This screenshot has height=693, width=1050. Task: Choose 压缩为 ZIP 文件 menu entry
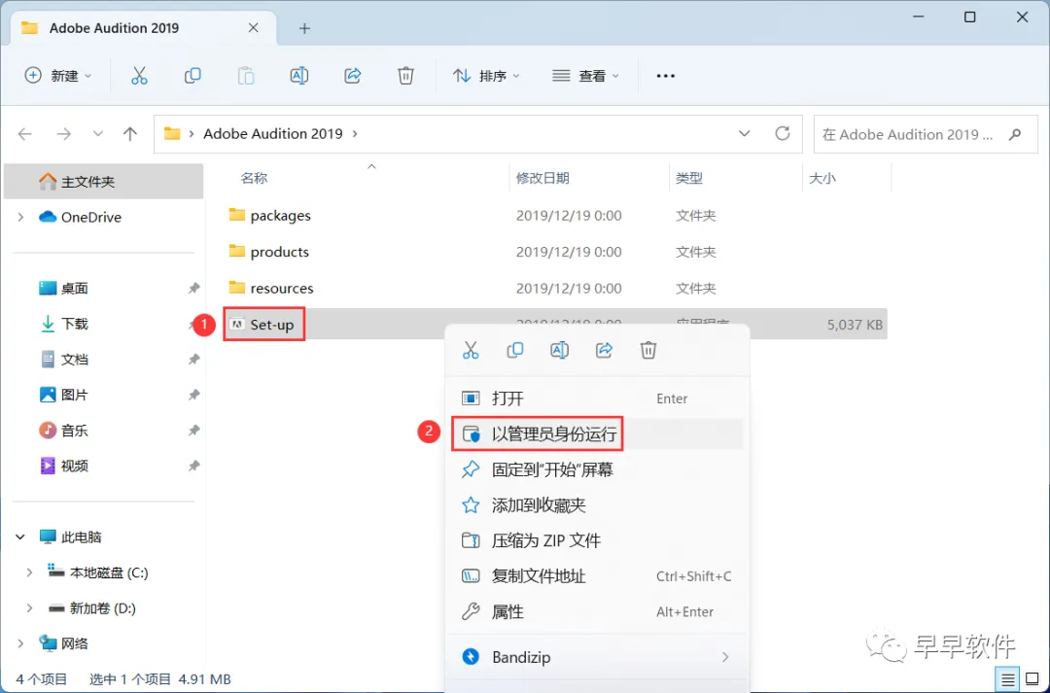tap(597, 540)
